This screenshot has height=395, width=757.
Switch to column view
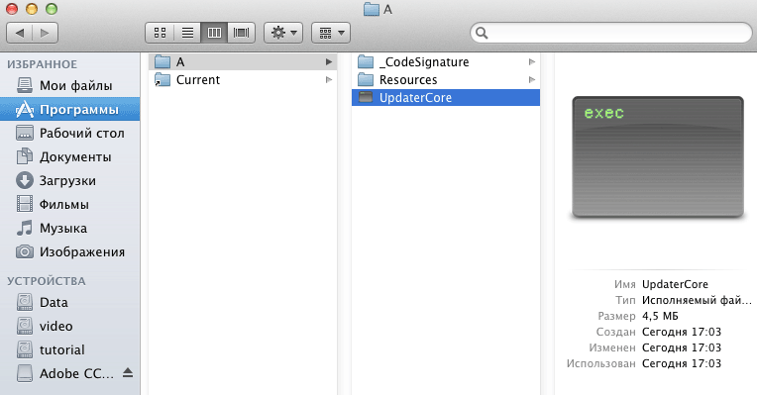(214, 33)
